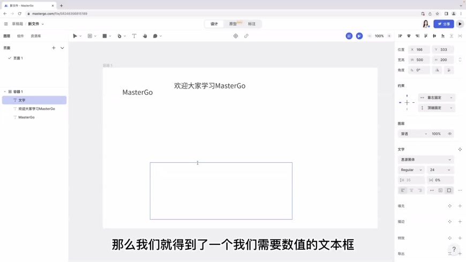
Task: Align selection to vertical middle
Action: pyautogui.click(x=434, y=36)
